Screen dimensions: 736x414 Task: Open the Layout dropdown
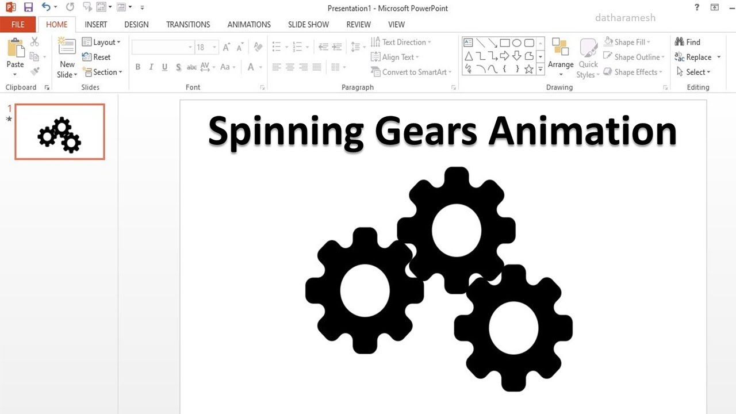click(x=101, y=42)
